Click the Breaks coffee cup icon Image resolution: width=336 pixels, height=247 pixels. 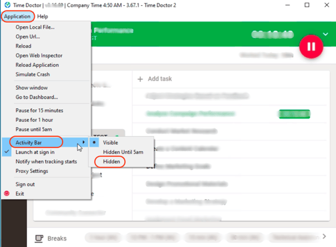coord(39,238)
